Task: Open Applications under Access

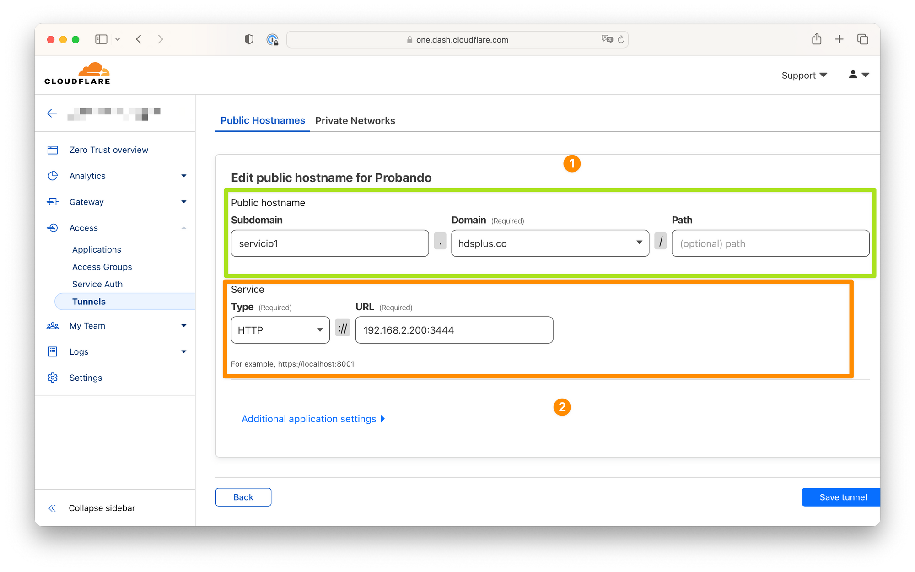Action: pyautogui.click(x=97, y=249)
